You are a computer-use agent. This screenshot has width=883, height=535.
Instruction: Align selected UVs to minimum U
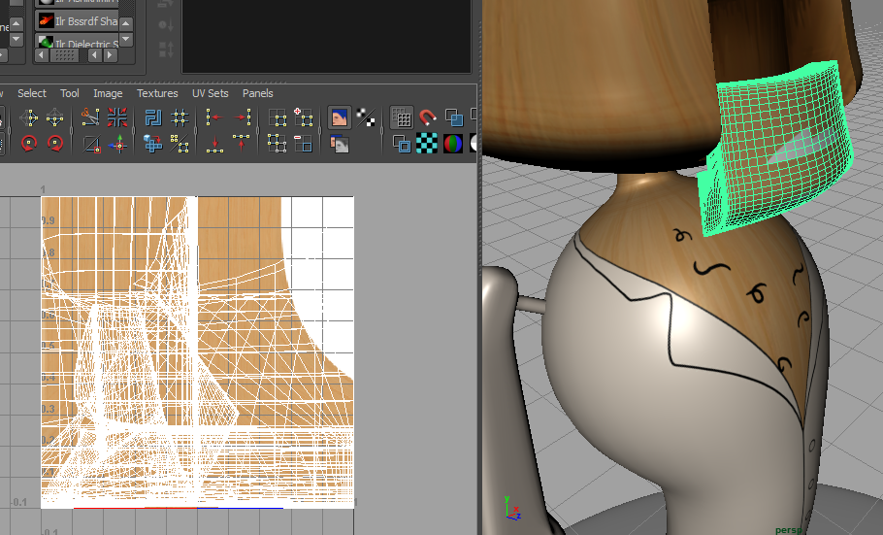click(214, 117)
